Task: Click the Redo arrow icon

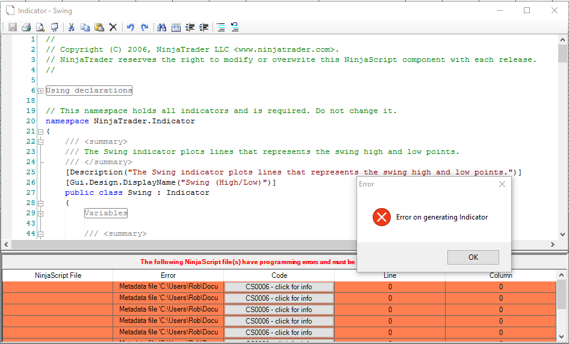Action: point(145,27)
